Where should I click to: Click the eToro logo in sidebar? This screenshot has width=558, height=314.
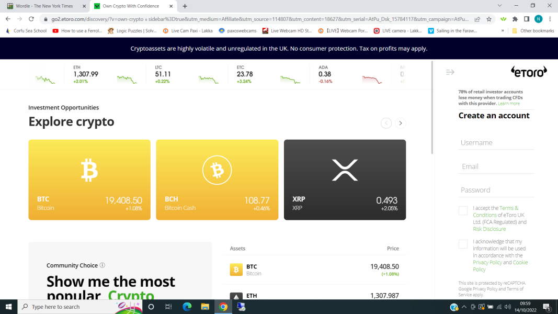tap(529, 72)
